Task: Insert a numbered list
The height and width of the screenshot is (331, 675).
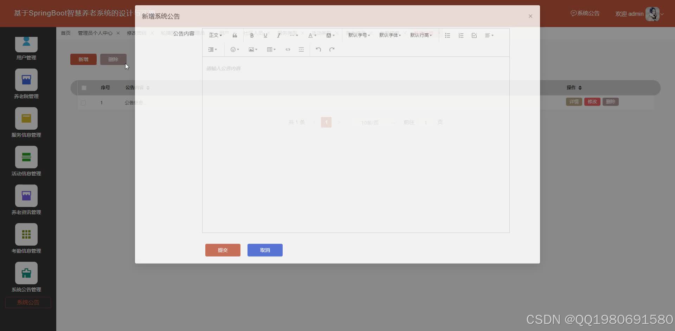Action: [461, 35]
